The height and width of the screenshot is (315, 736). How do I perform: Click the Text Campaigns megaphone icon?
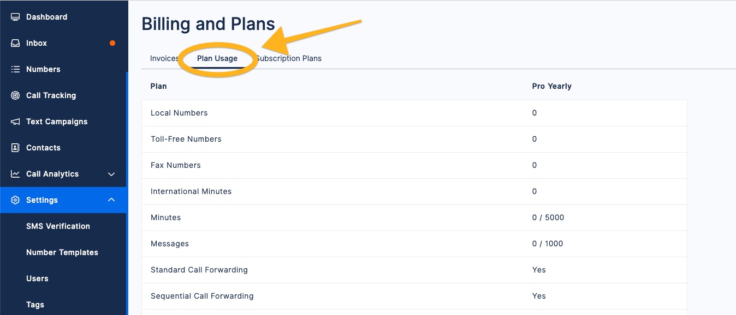pyautogui.click(x=15, y=122)
